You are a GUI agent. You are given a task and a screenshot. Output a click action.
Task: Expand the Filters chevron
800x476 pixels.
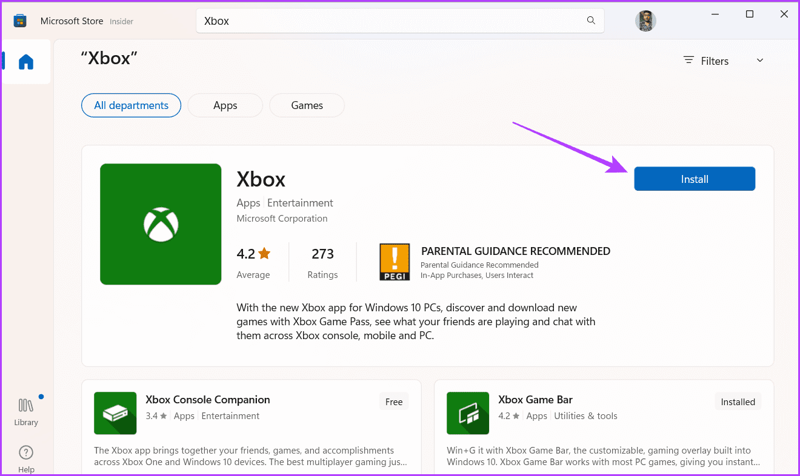pyautogui.click(x=760, y=61)
